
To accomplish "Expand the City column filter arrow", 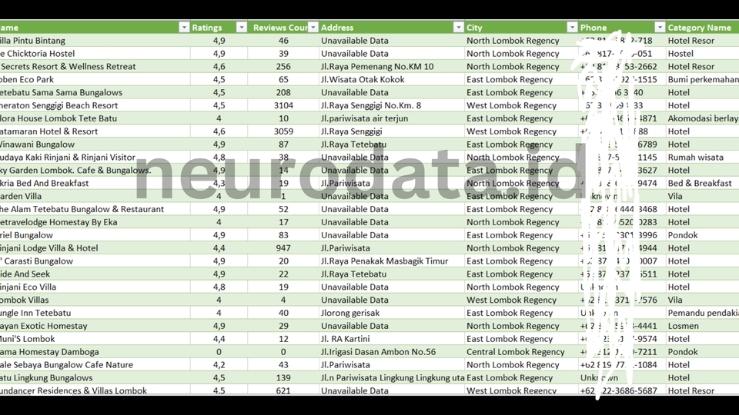I will (x=572, y=28).
